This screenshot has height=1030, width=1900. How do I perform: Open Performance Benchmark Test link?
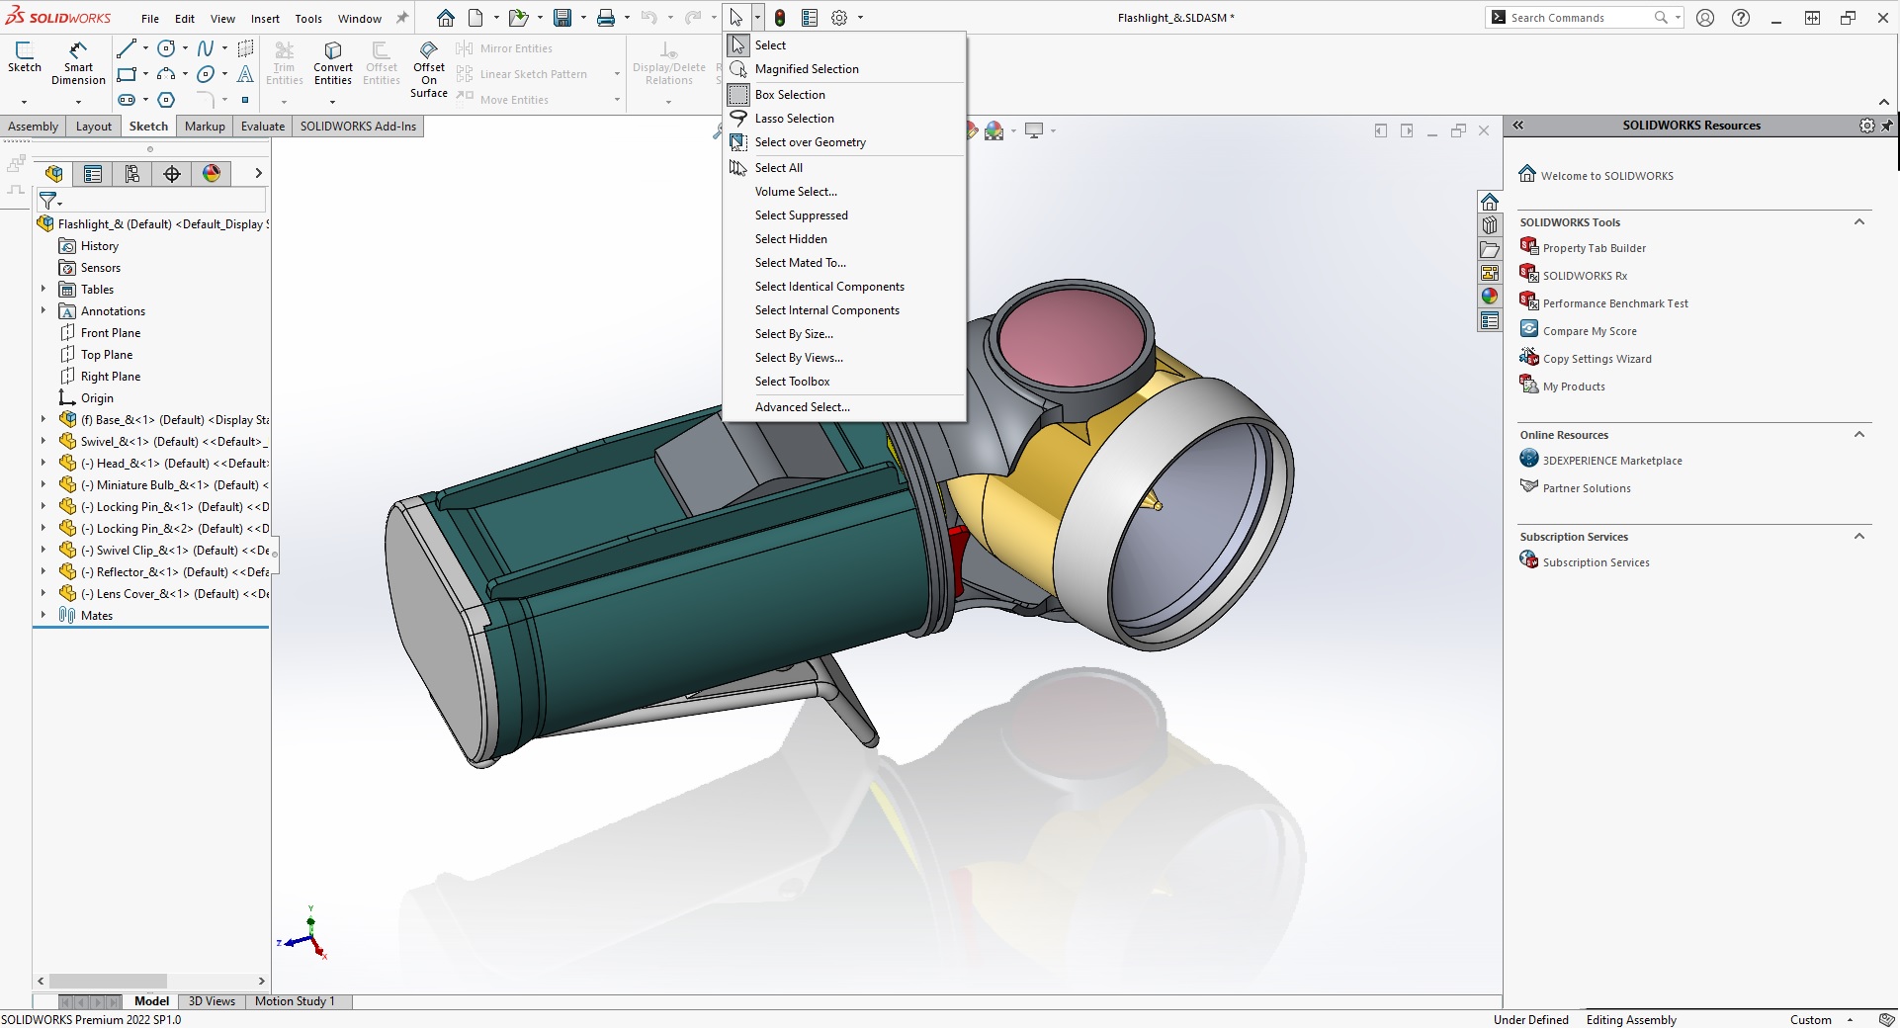coord(1614,303)
